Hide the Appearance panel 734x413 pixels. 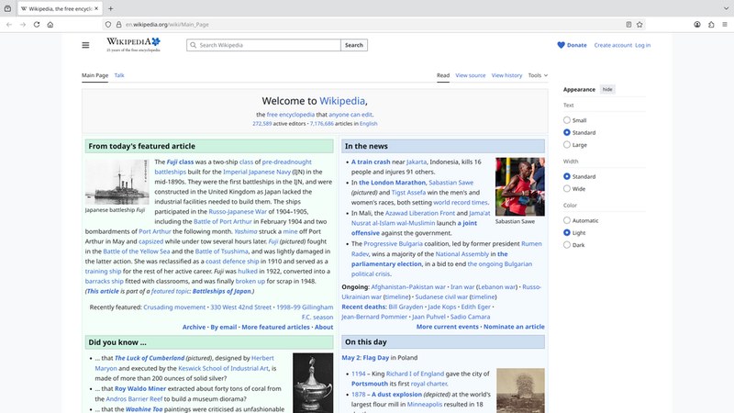click(x=607, y=89)
